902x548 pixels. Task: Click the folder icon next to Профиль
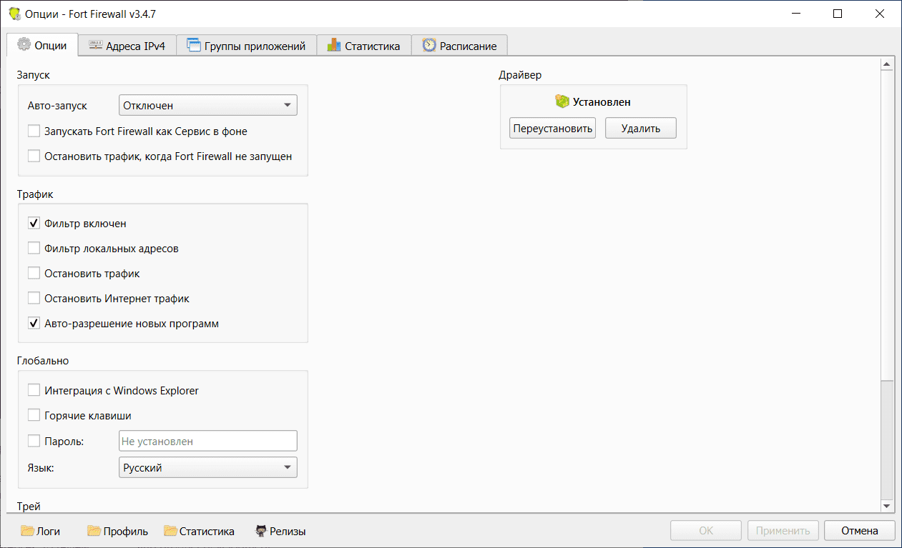tap(94, 531)
